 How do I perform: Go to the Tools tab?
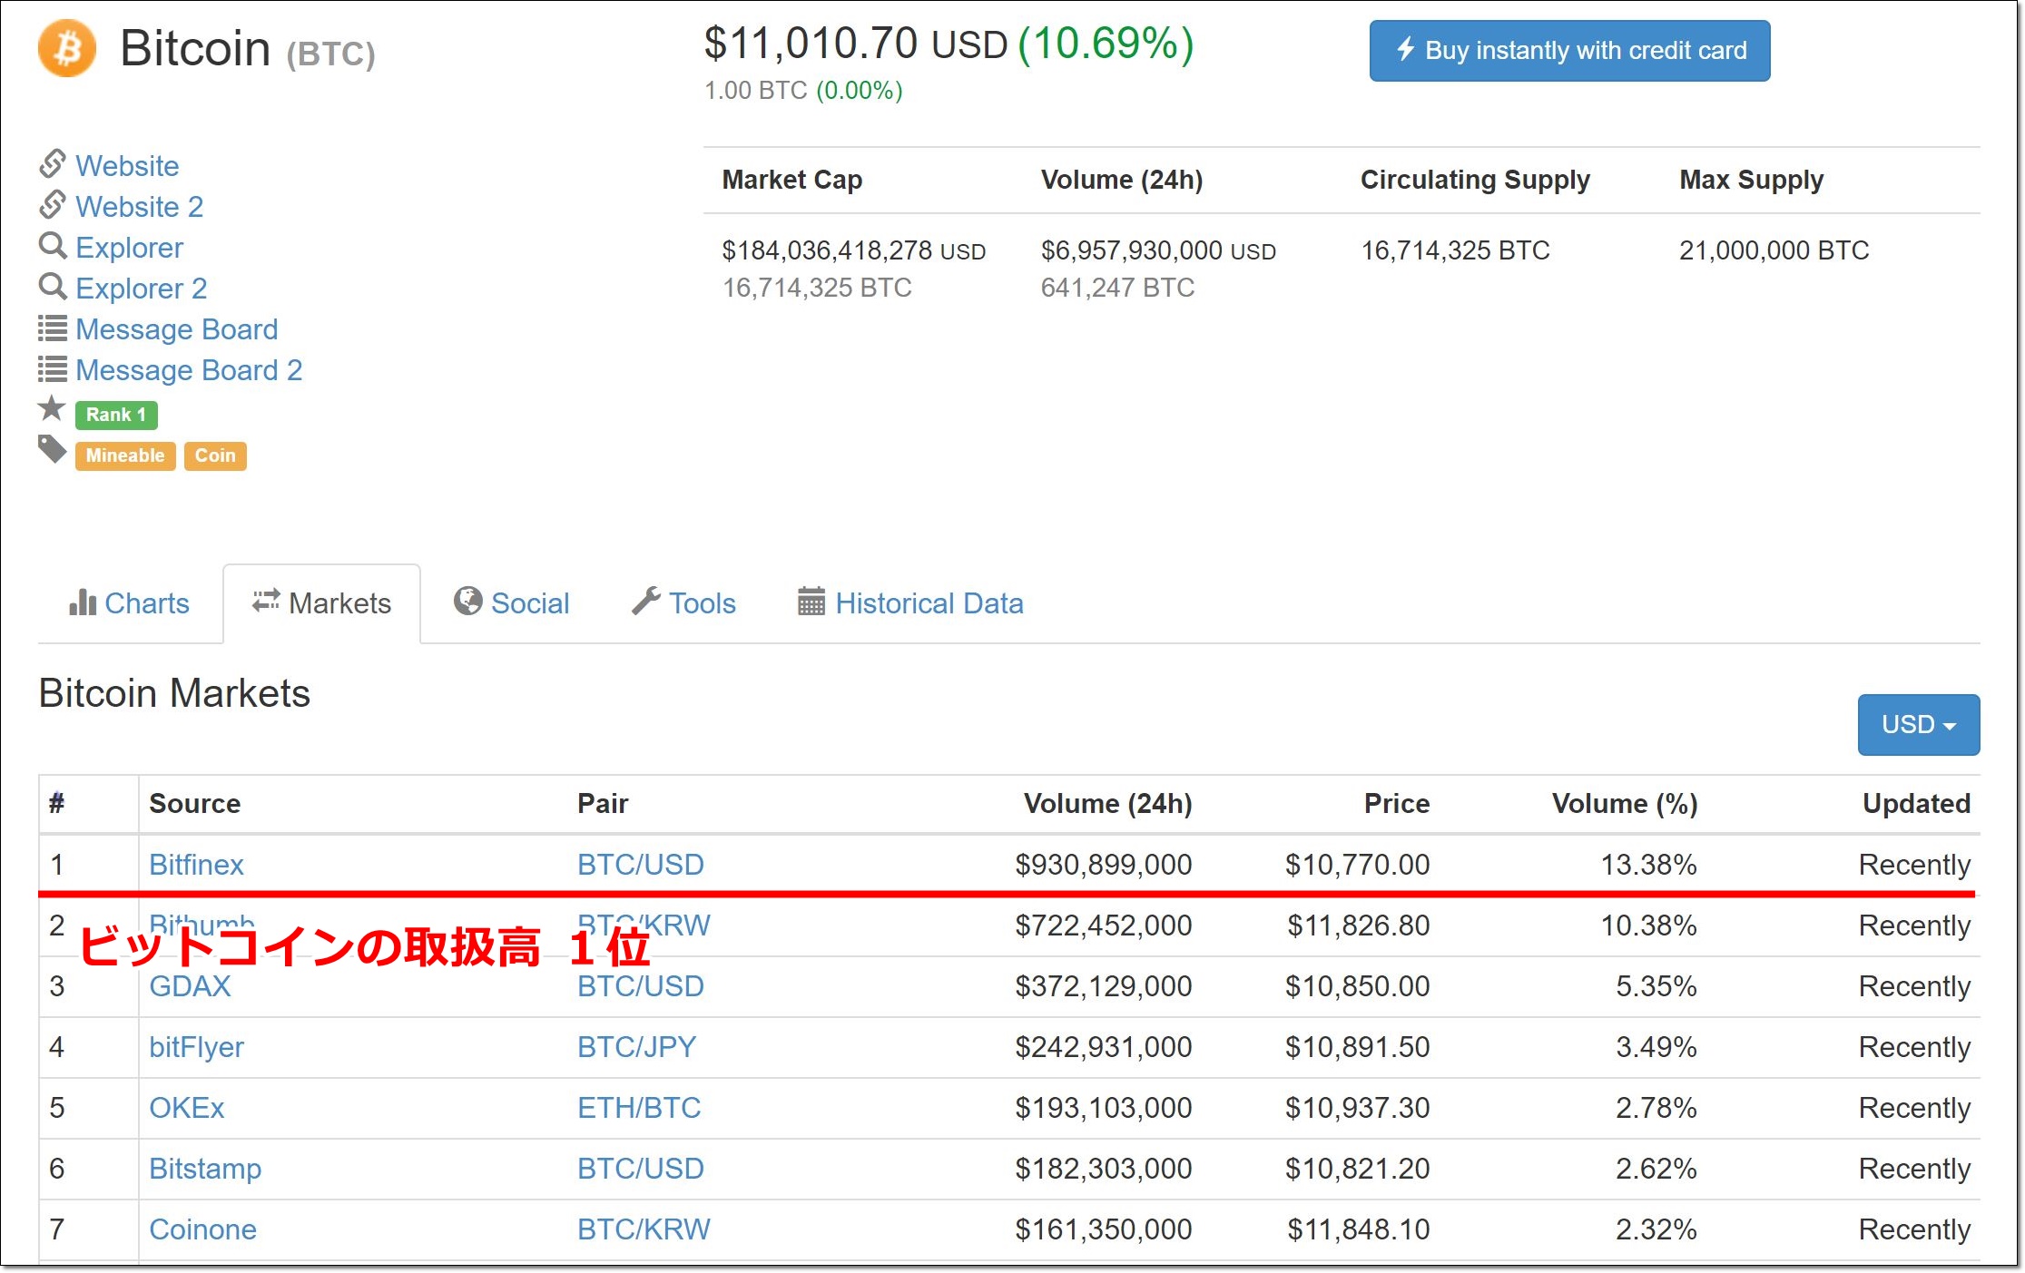pyautogui.click(x=683, y=603)
